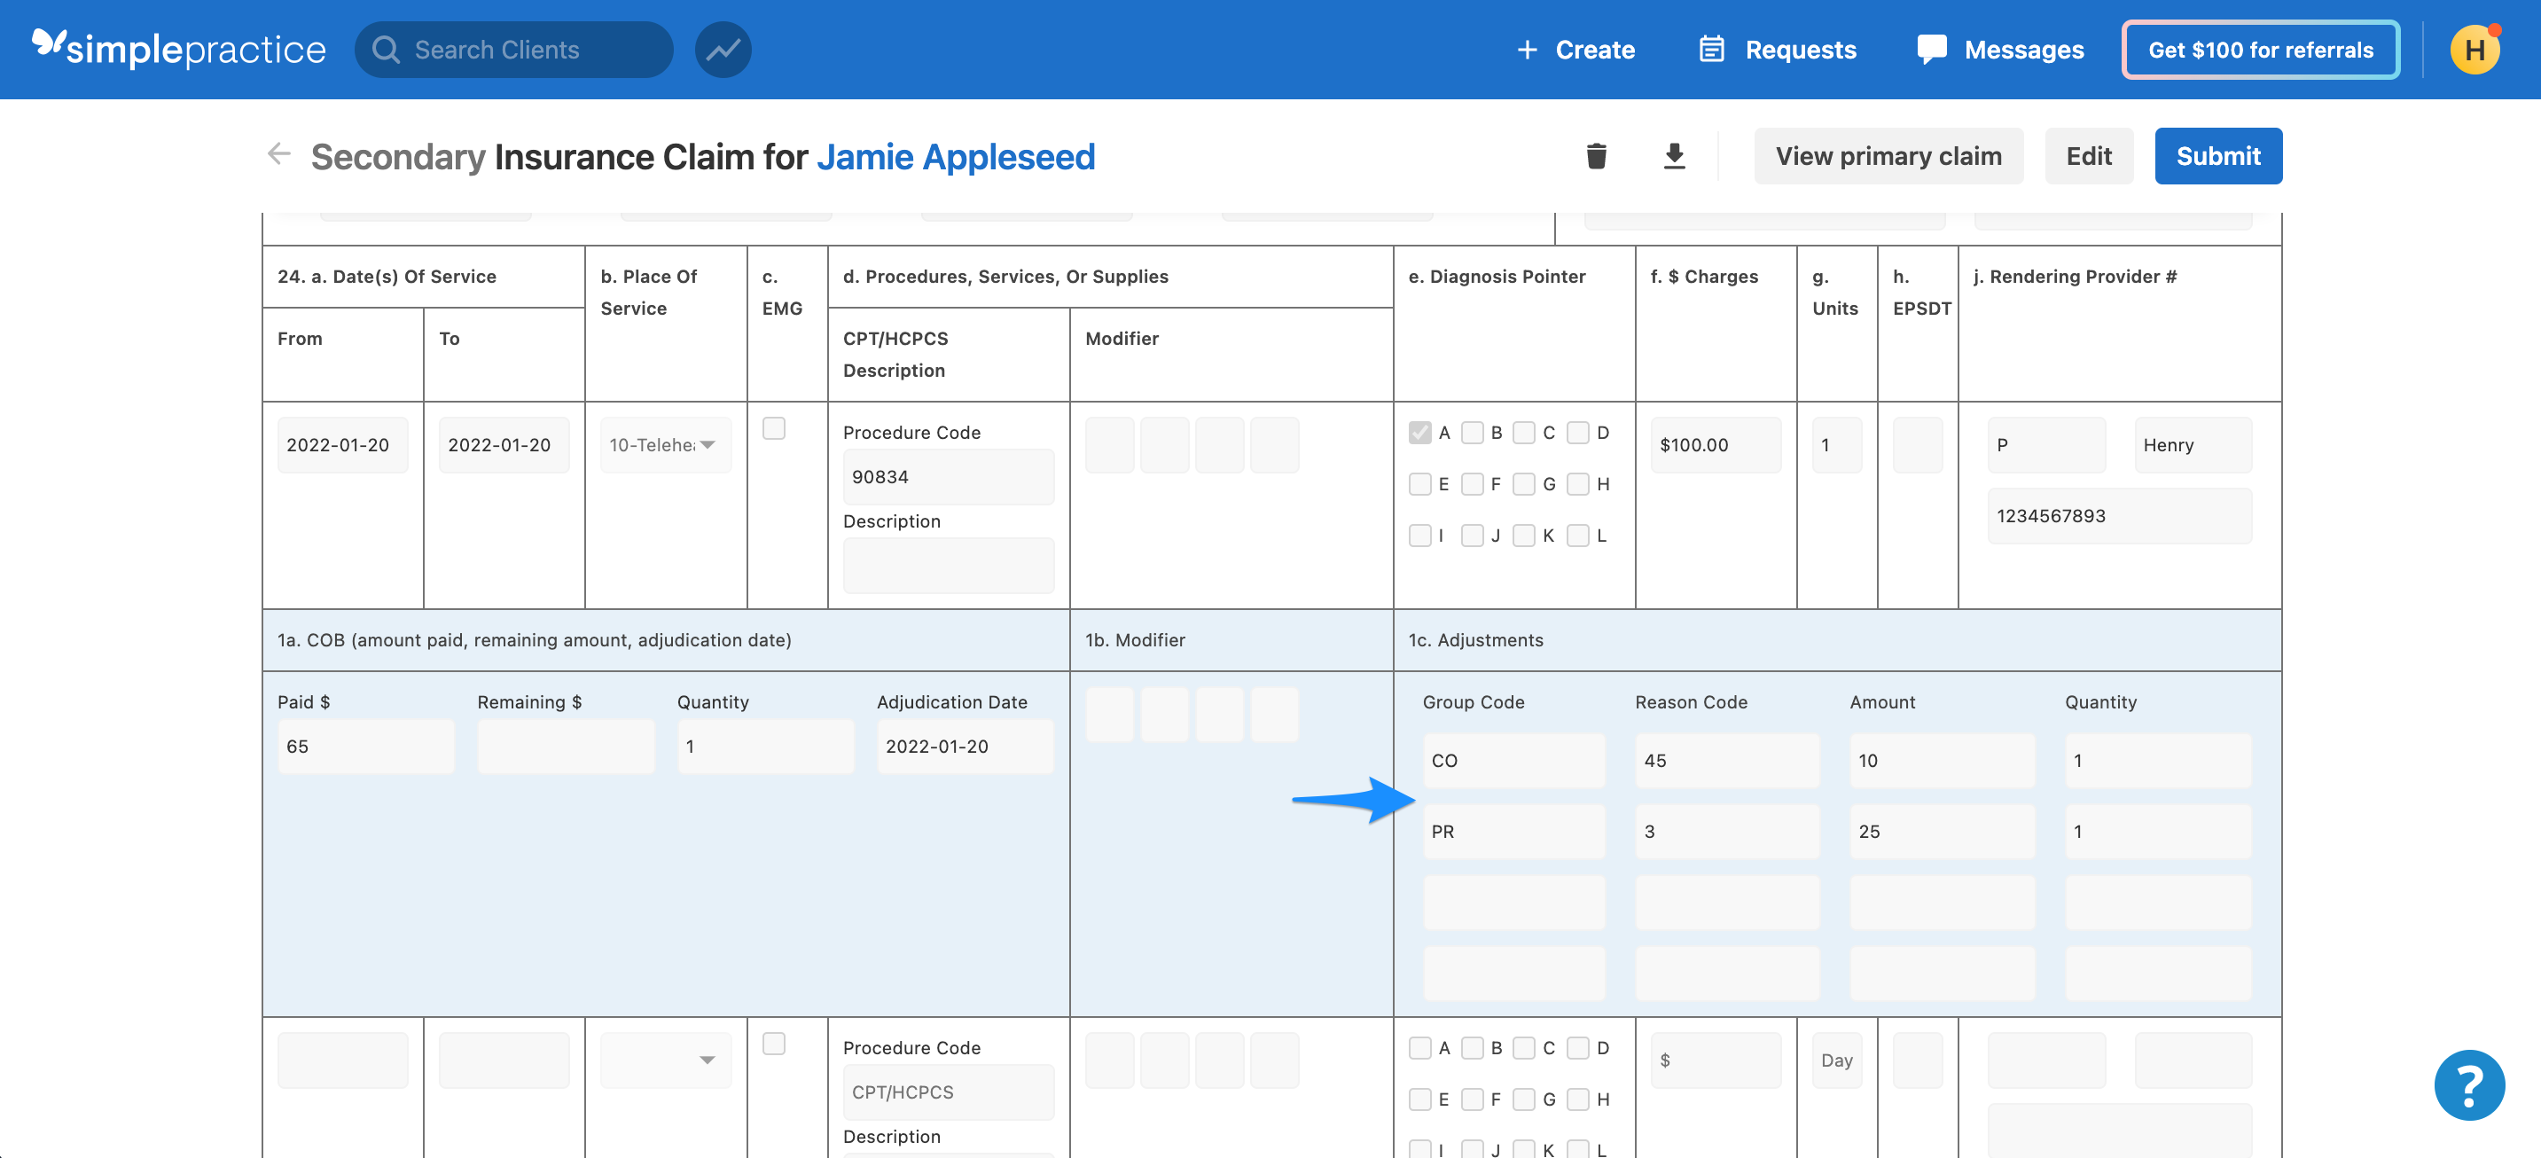Toggle diagnosis pointer A in first row
This screenshot has height=1158, width=2541.
click(x=1419, y=432)
